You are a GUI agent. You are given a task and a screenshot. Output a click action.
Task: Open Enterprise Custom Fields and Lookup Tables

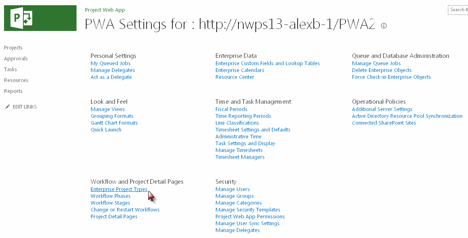coord(267,64)
